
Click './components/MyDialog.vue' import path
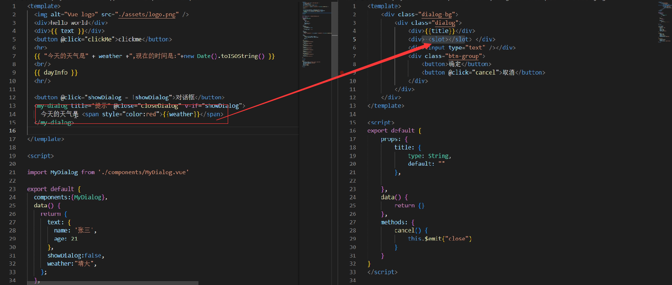[x=143, y=172]
